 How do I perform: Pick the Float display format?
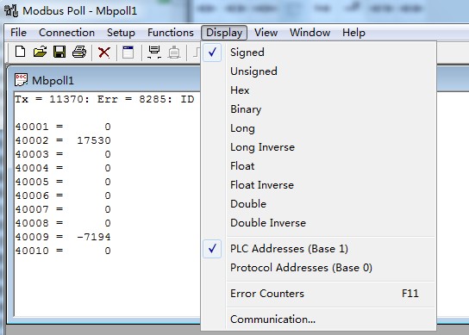(x=319, y=166)
